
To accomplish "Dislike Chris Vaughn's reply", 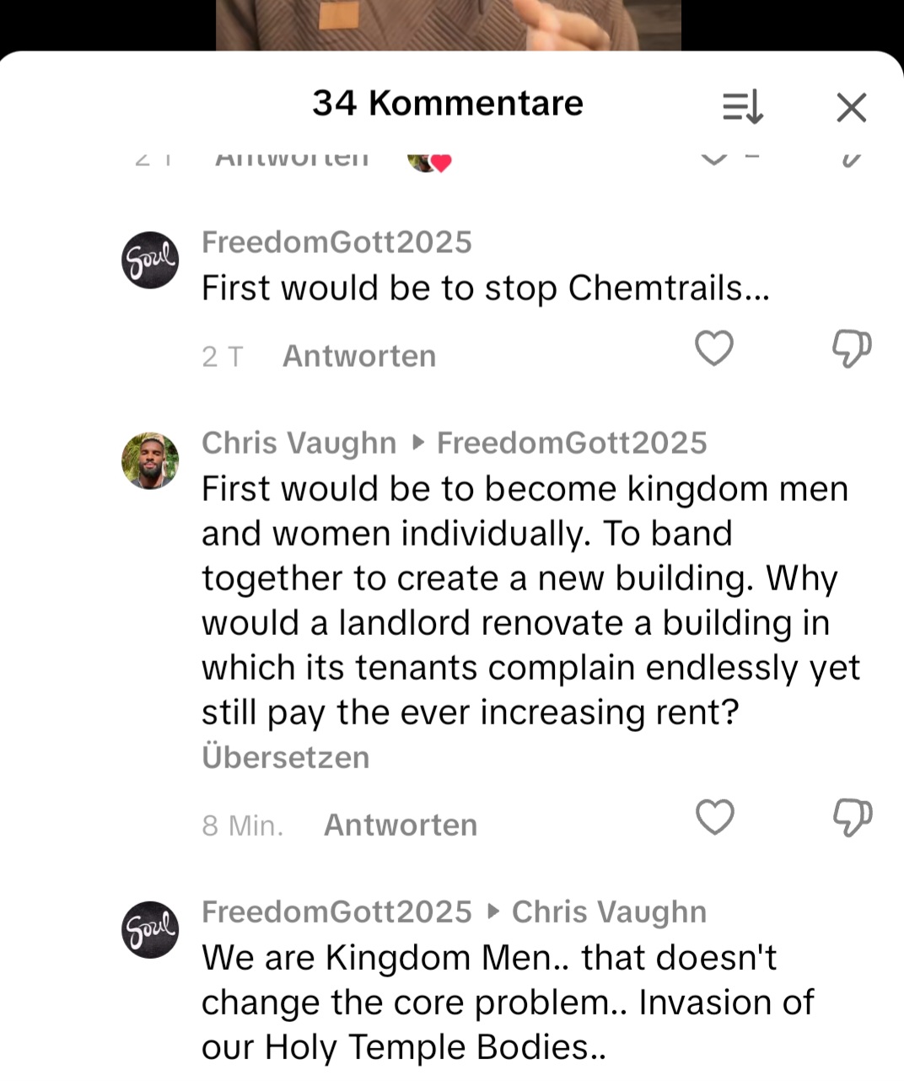I will click(852, 817).
